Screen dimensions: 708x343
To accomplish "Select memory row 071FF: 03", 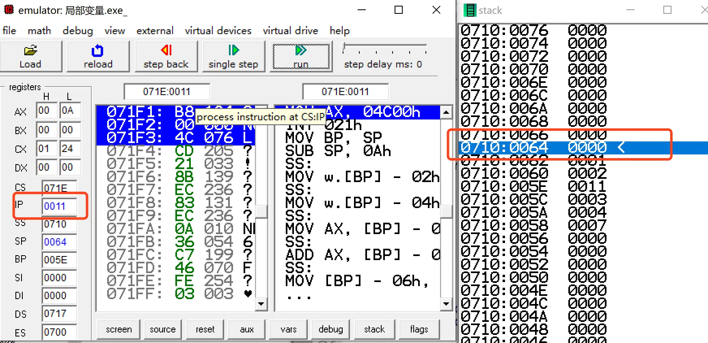I will coord(176,294).
